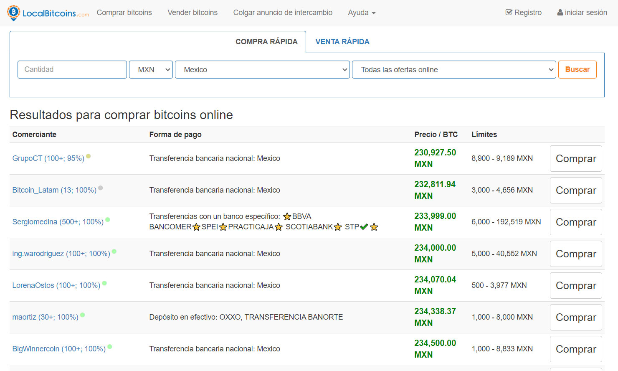Open ing.warodriguez trader profile
This screenshot has width=618, height=371.
click(x=61, y=254)
